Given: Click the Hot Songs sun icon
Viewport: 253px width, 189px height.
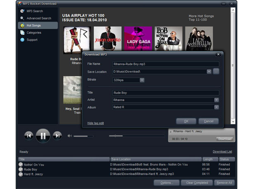Looking at the screenshot, I should (22, 26).
